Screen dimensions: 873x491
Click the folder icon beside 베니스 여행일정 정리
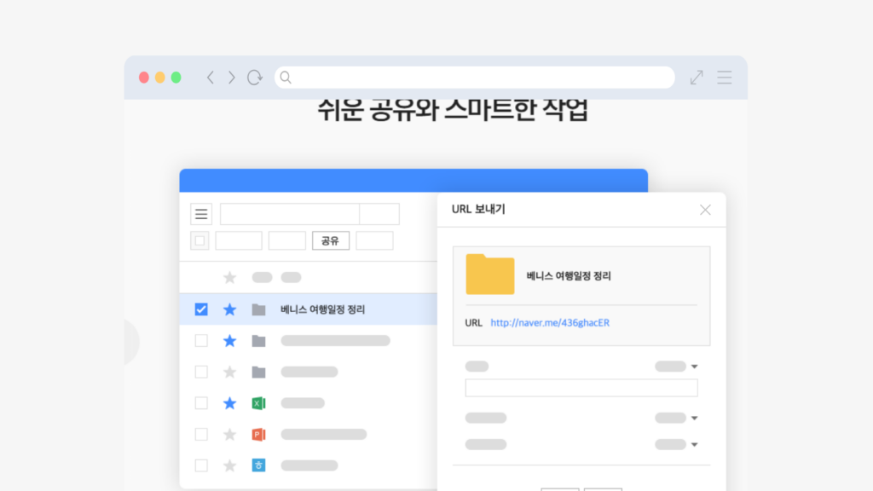coord(258,309)
